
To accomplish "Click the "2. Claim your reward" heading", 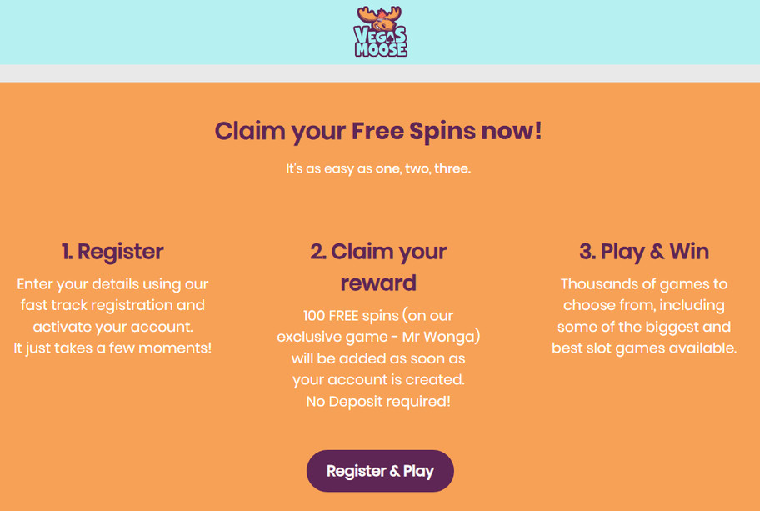I will (x=378, y=267).
